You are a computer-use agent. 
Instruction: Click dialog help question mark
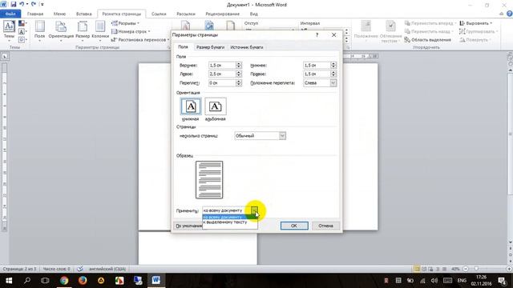pos(317,34)
